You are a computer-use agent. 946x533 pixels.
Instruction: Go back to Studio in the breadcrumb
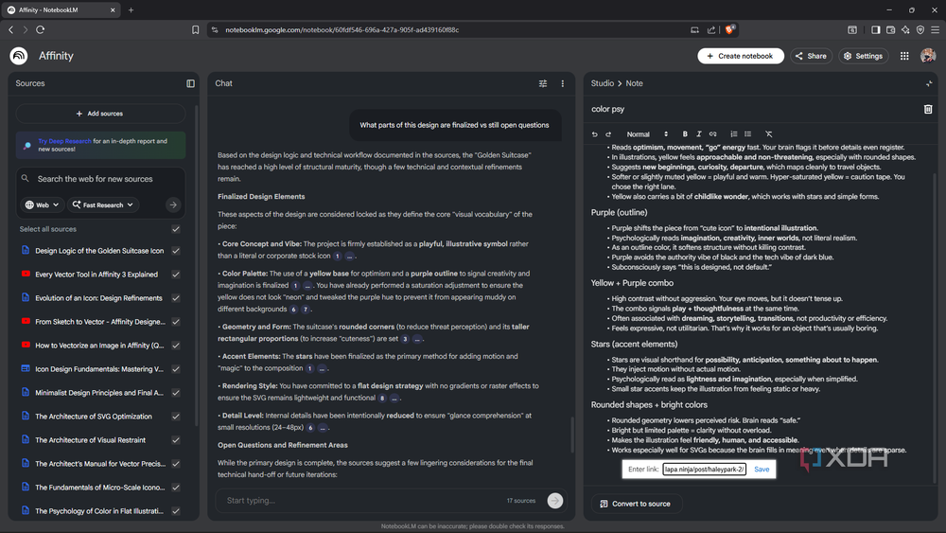[602, 83]
